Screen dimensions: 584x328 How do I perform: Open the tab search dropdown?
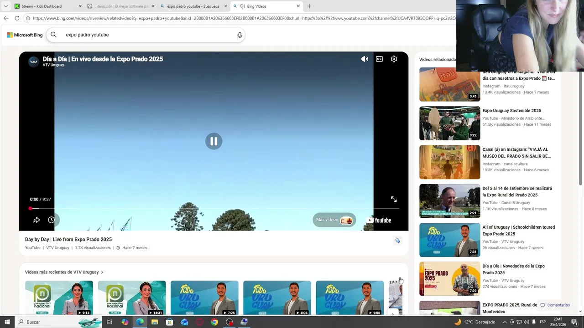(5, 6)
